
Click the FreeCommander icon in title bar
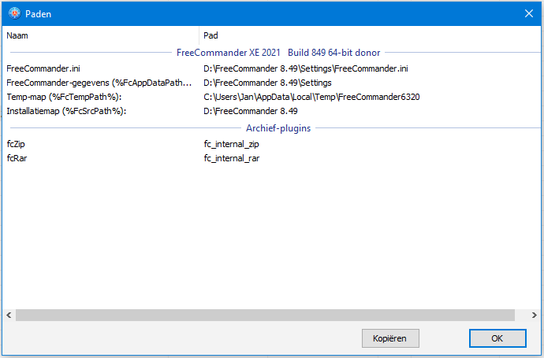point(14,13)
